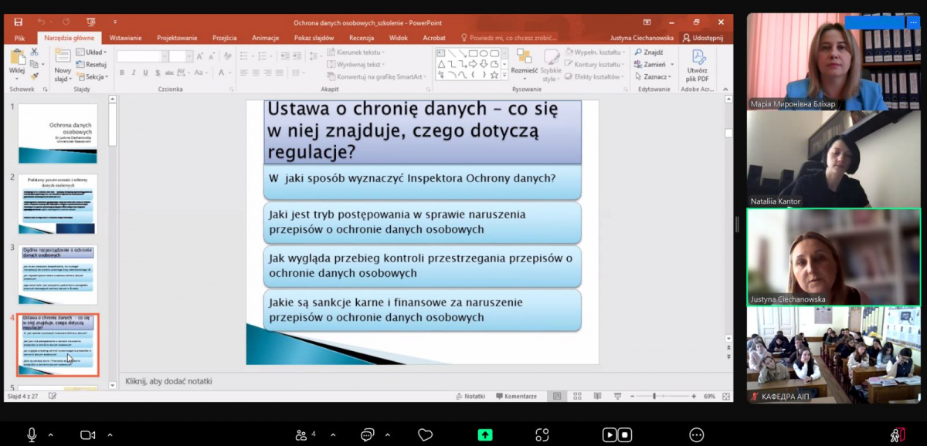Click the Utwórz plik PDF icon

pos(698,60)
